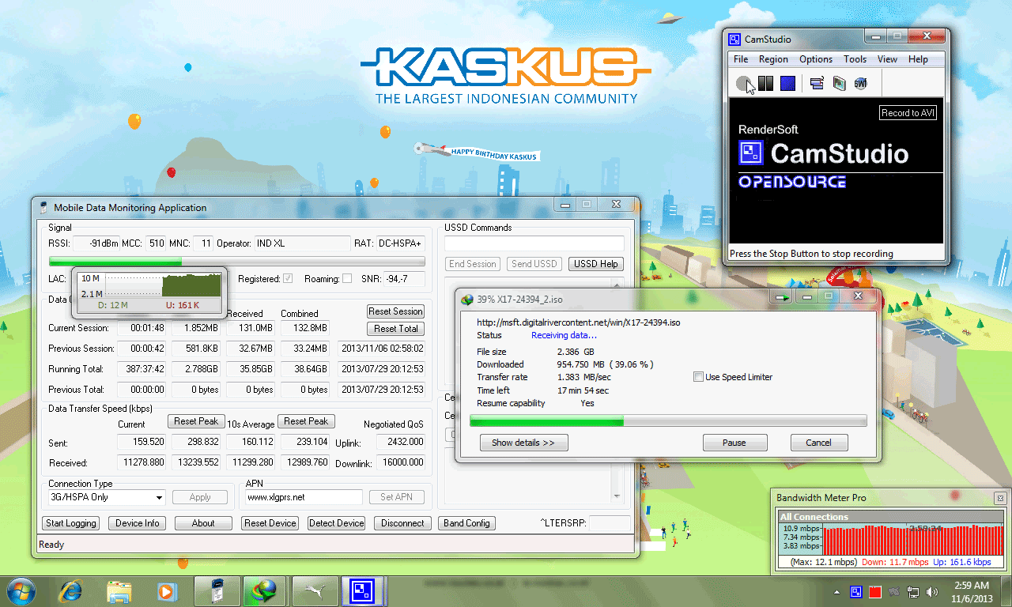This screenshot has height=607, width=1012.
Task: Click the Internet Download Manager taskbar icon
Action: tap(265, 590)
